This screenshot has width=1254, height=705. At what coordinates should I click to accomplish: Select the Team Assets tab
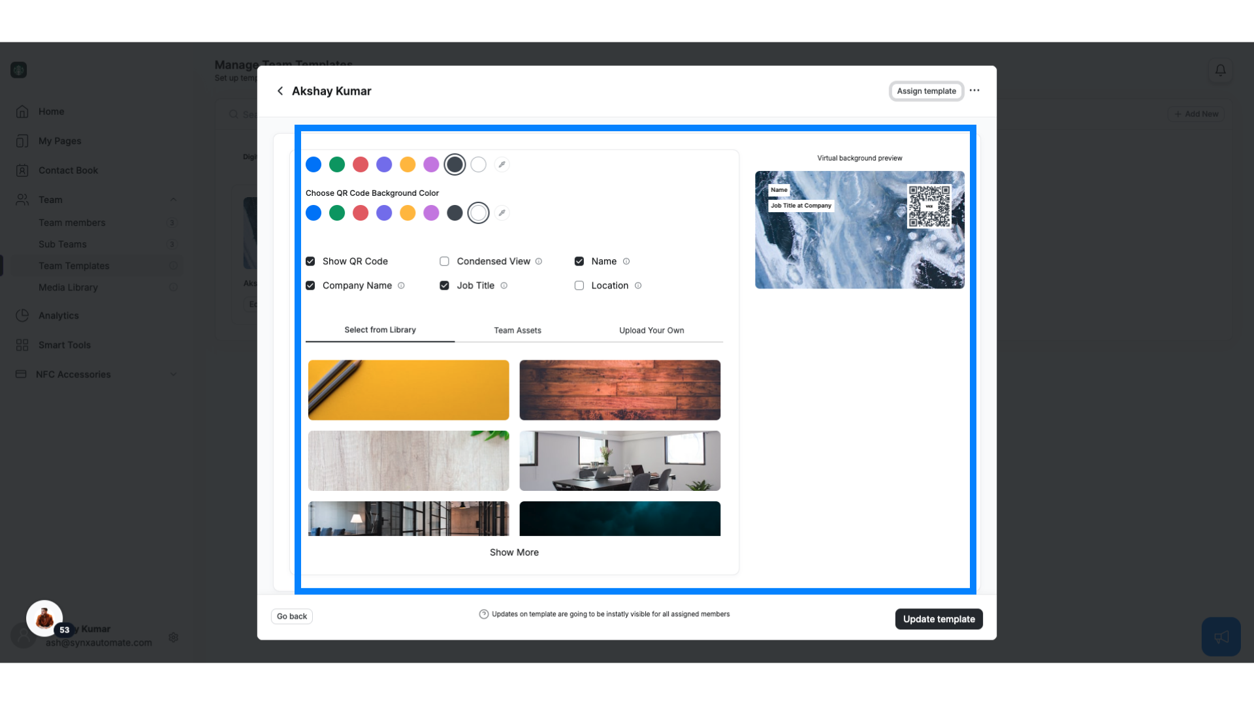pos(518,330)
